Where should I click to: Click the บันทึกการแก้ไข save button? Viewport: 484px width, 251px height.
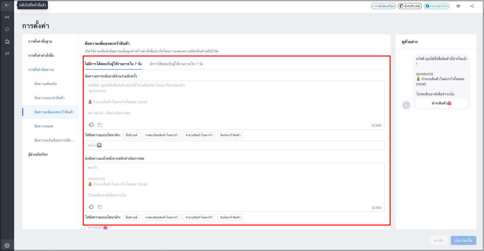coord(463,240)
